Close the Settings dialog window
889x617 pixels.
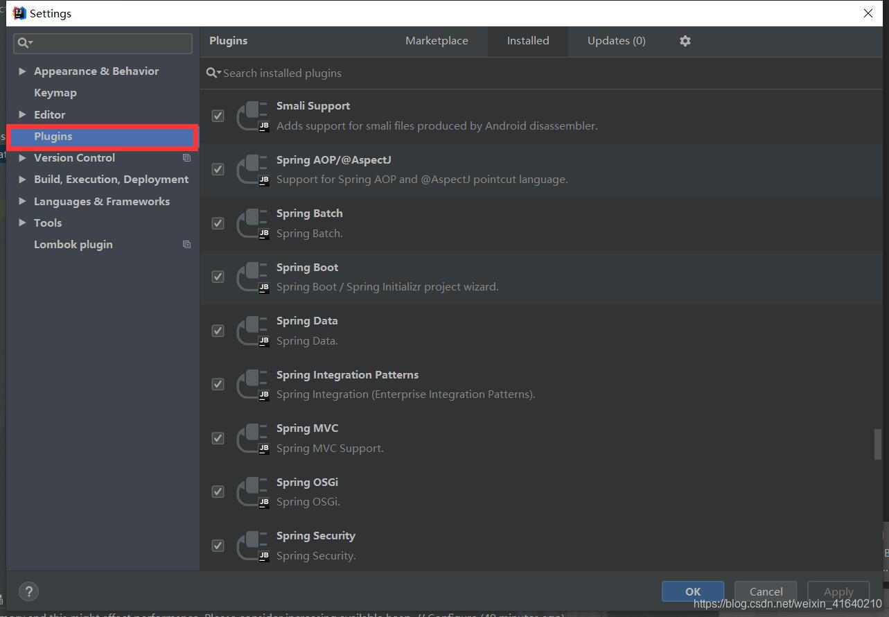(868, 13)
